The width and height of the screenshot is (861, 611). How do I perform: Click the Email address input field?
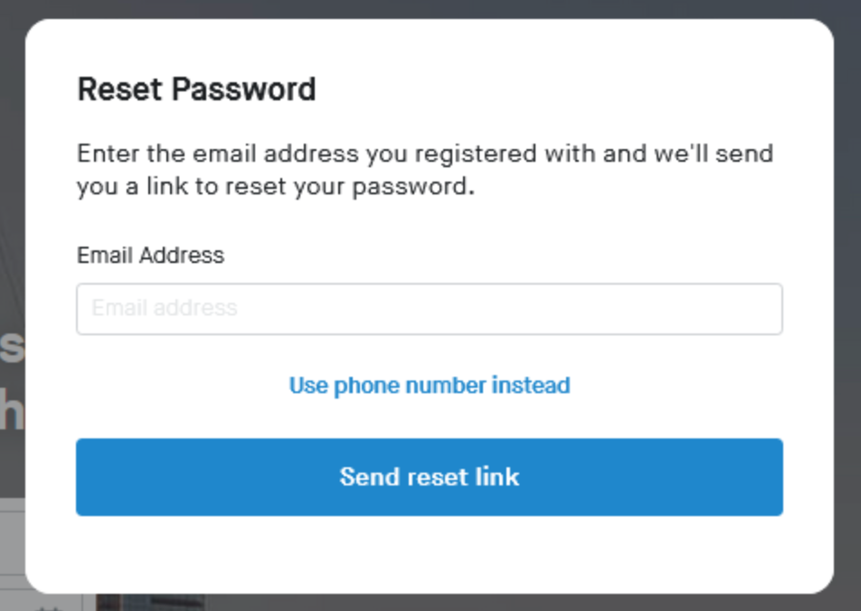point(429,309)
